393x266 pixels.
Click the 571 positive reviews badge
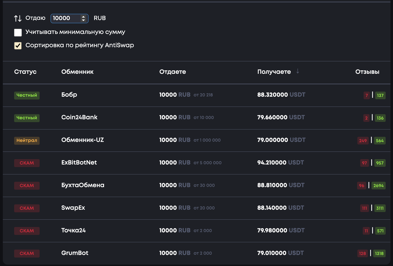click(x=380, y=231)
